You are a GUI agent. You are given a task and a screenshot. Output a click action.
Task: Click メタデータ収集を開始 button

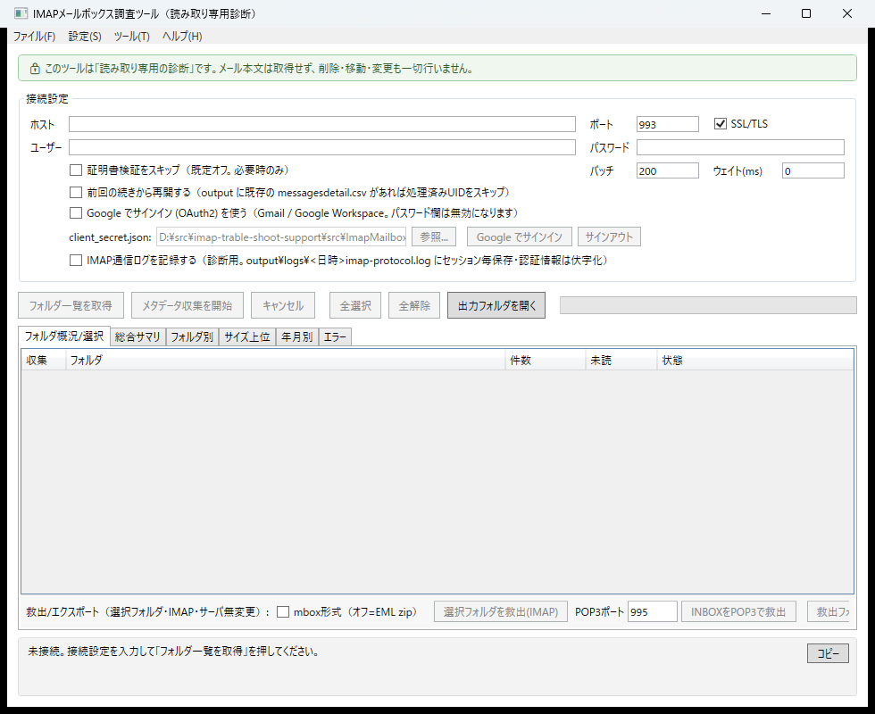pos(187,305)
